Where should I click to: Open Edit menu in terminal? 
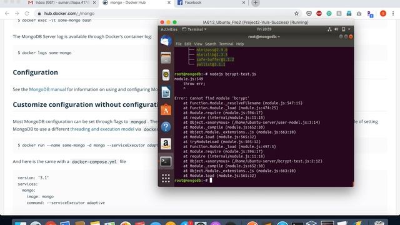click(187, 44)
